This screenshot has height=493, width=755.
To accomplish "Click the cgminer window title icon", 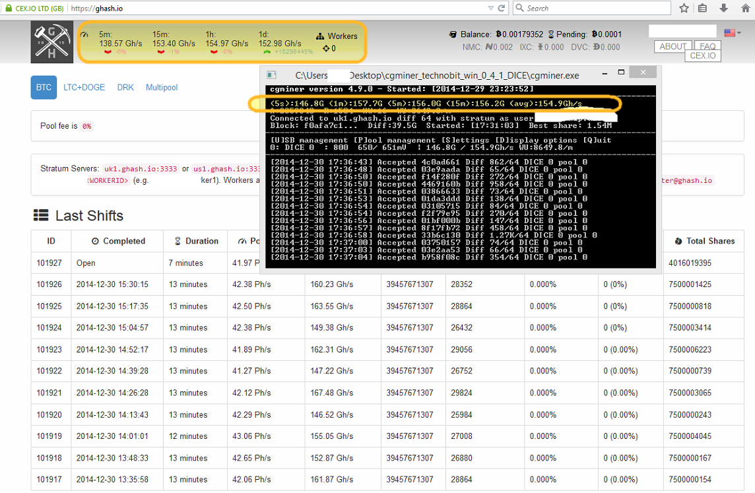I will (x=271, y=75).
